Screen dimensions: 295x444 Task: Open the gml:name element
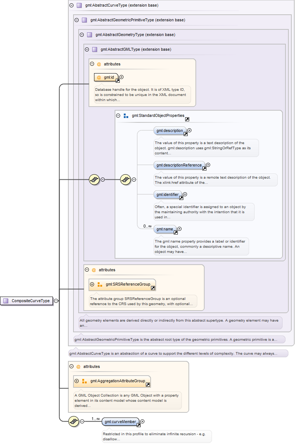point(165,229)
